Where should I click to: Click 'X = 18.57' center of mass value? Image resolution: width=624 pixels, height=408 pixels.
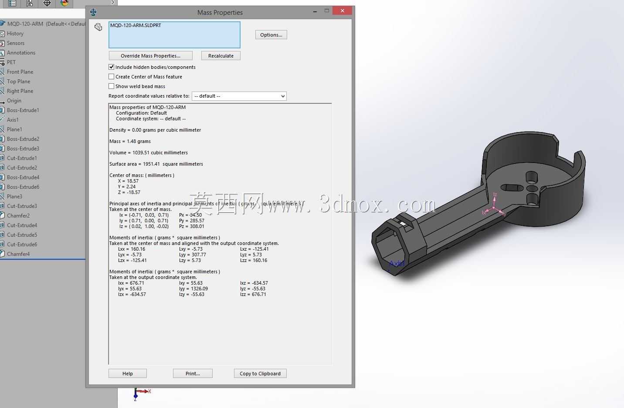[x=128, y=181]
